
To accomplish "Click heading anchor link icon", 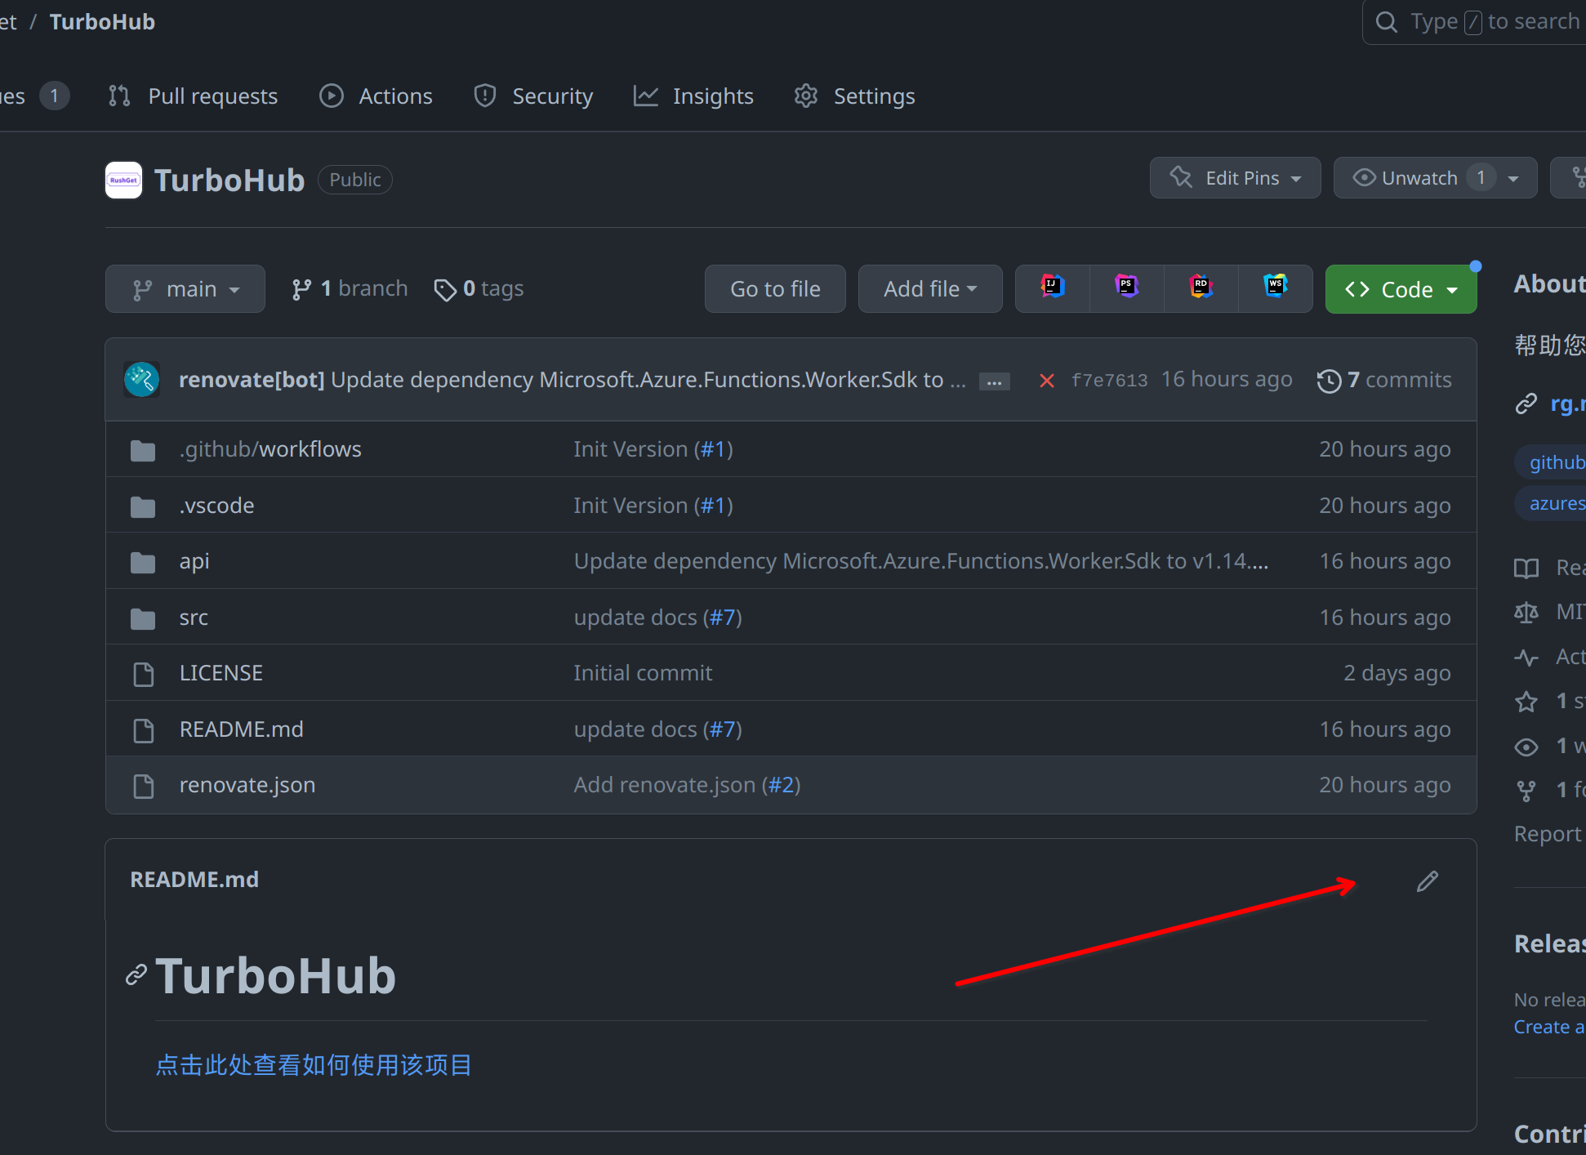I will point(136,975).
